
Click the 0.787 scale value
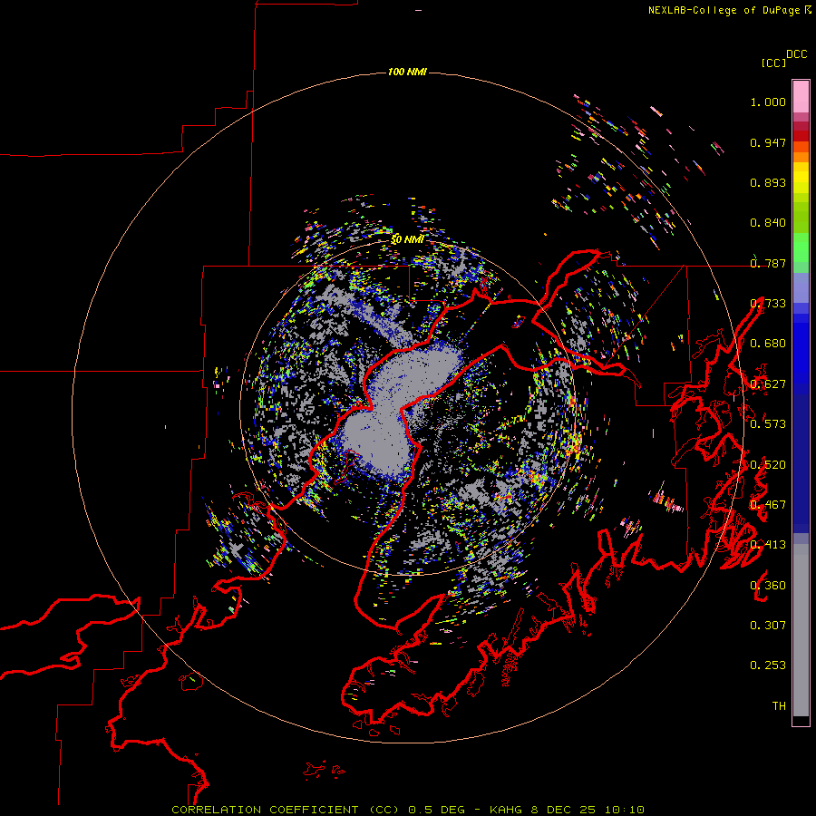point(768,263)
